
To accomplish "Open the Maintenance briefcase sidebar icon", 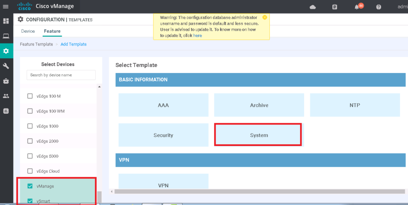I will tap(6, 81).
